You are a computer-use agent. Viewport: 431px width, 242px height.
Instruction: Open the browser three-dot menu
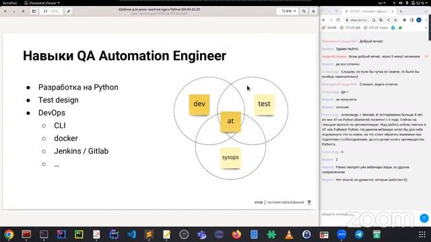point(426,20)
